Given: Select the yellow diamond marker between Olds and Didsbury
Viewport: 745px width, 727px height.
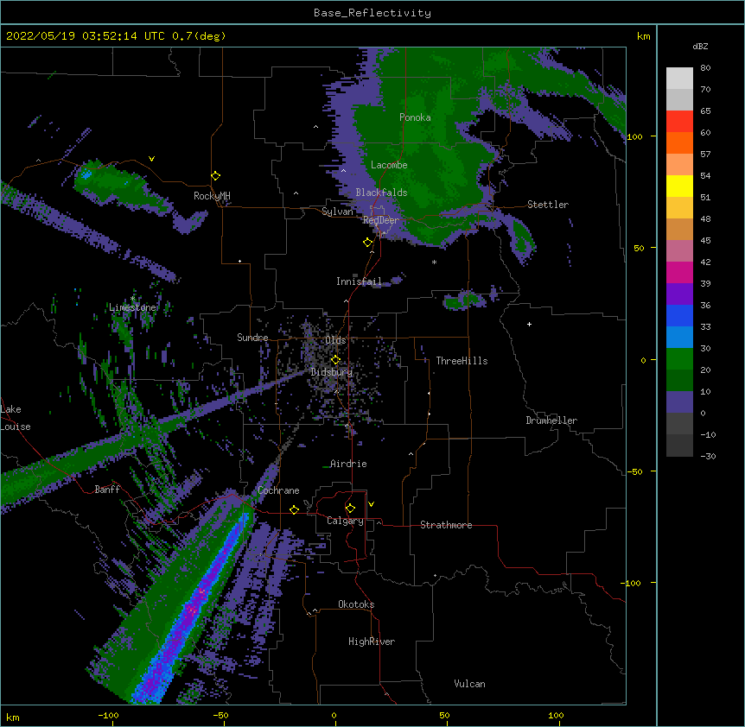Looking at the screenshot, I should (335, 360).
